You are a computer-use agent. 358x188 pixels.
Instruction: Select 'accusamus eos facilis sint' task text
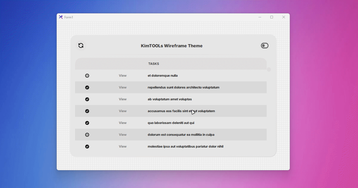(181, 111)
